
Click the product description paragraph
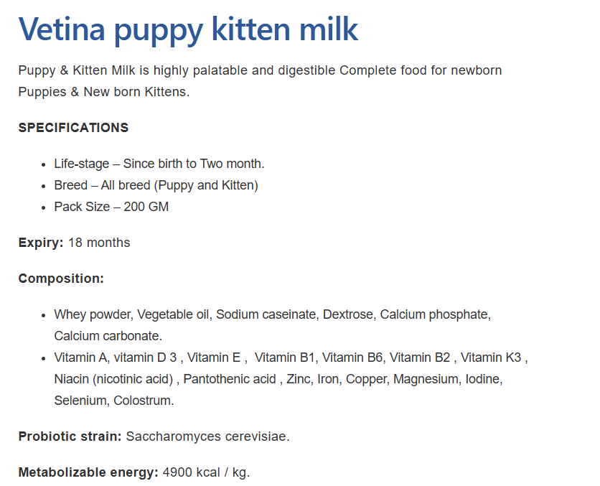[x=260, y=81]
